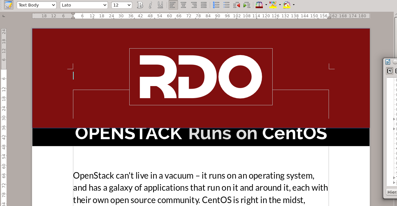This screenshot has width=397, height=206.
Task: Toggle bulleted list
Action: (x=226, y=5)
